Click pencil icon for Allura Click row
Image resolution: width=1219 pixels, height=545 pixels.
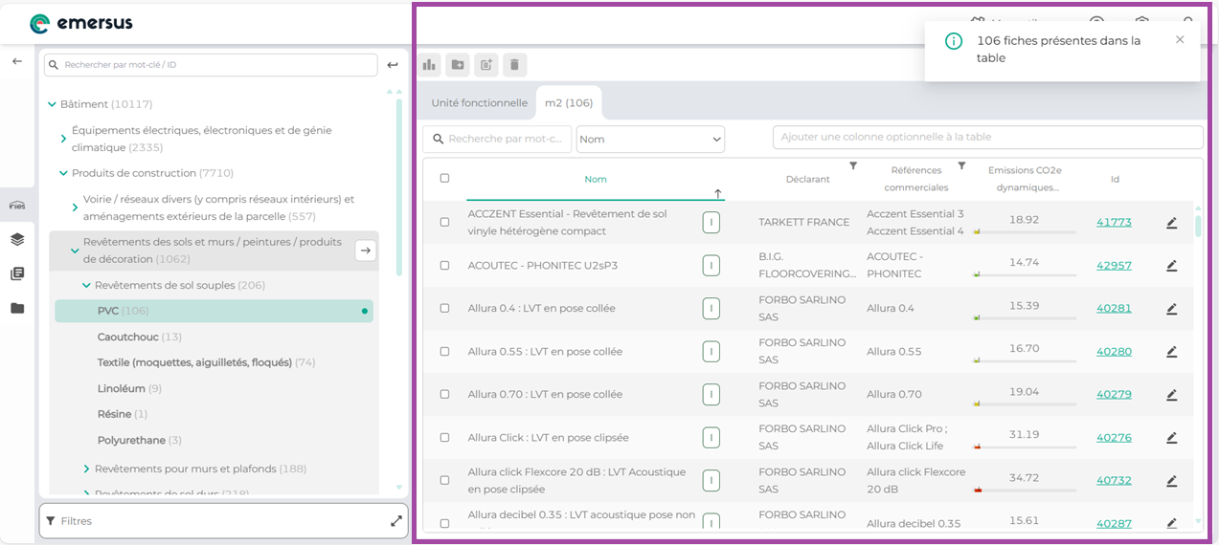click(1171, 438)
